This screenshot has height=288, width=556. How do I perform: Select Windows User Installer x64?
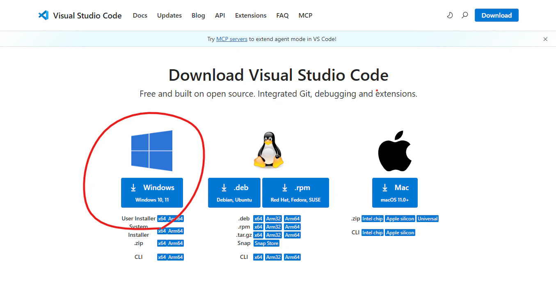click(x=162, y=219)
